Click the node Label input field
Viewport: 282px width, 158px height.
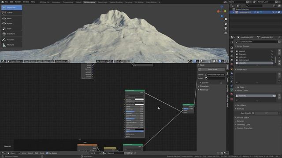click(215, 78)
